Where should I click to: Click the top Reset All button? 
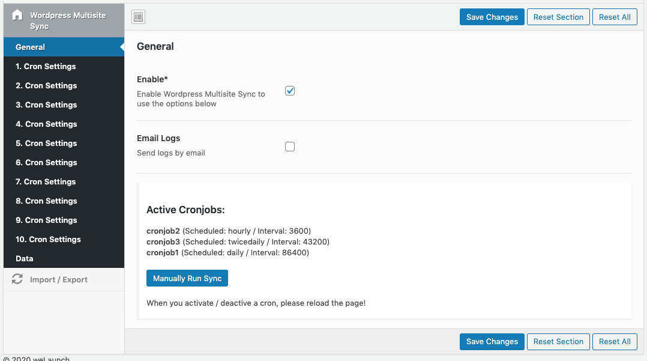pos(615,17)
